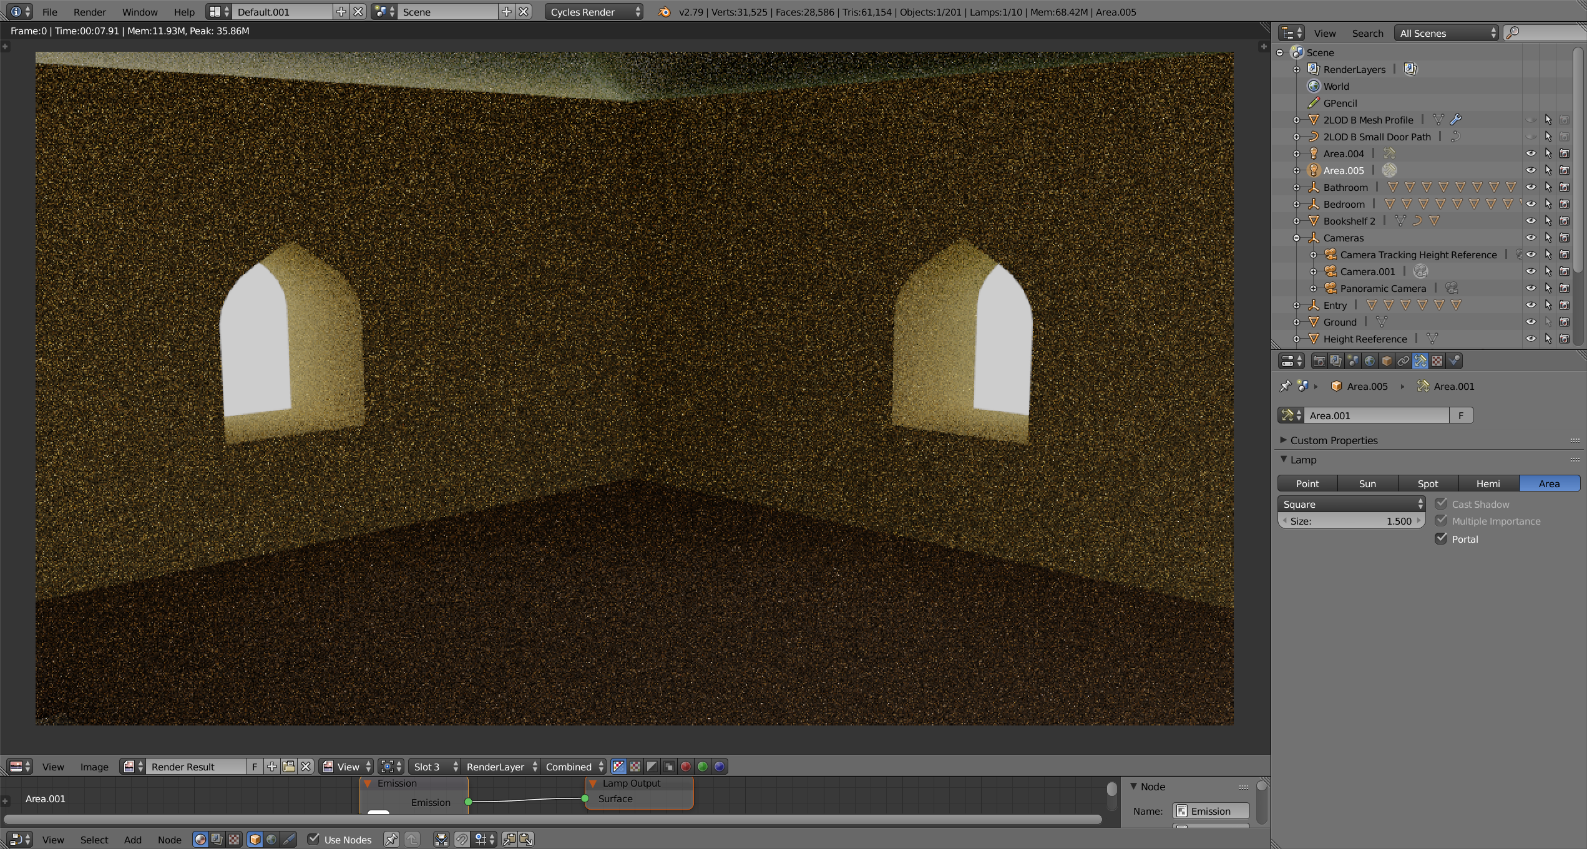Pin the node tree with pushpin
Viewport: 1587px width, 849px height.
(391, 840)
